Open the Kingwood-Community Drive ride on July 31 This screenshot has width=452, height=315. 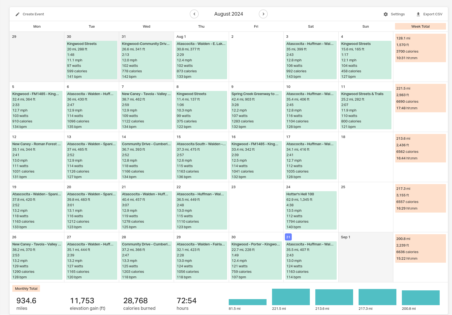pyautogui.click(x=147, y=60)
